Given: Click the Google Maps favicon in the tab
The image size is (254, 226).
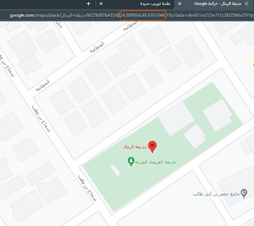Looking at the screenshot, I should pos(247,4).
